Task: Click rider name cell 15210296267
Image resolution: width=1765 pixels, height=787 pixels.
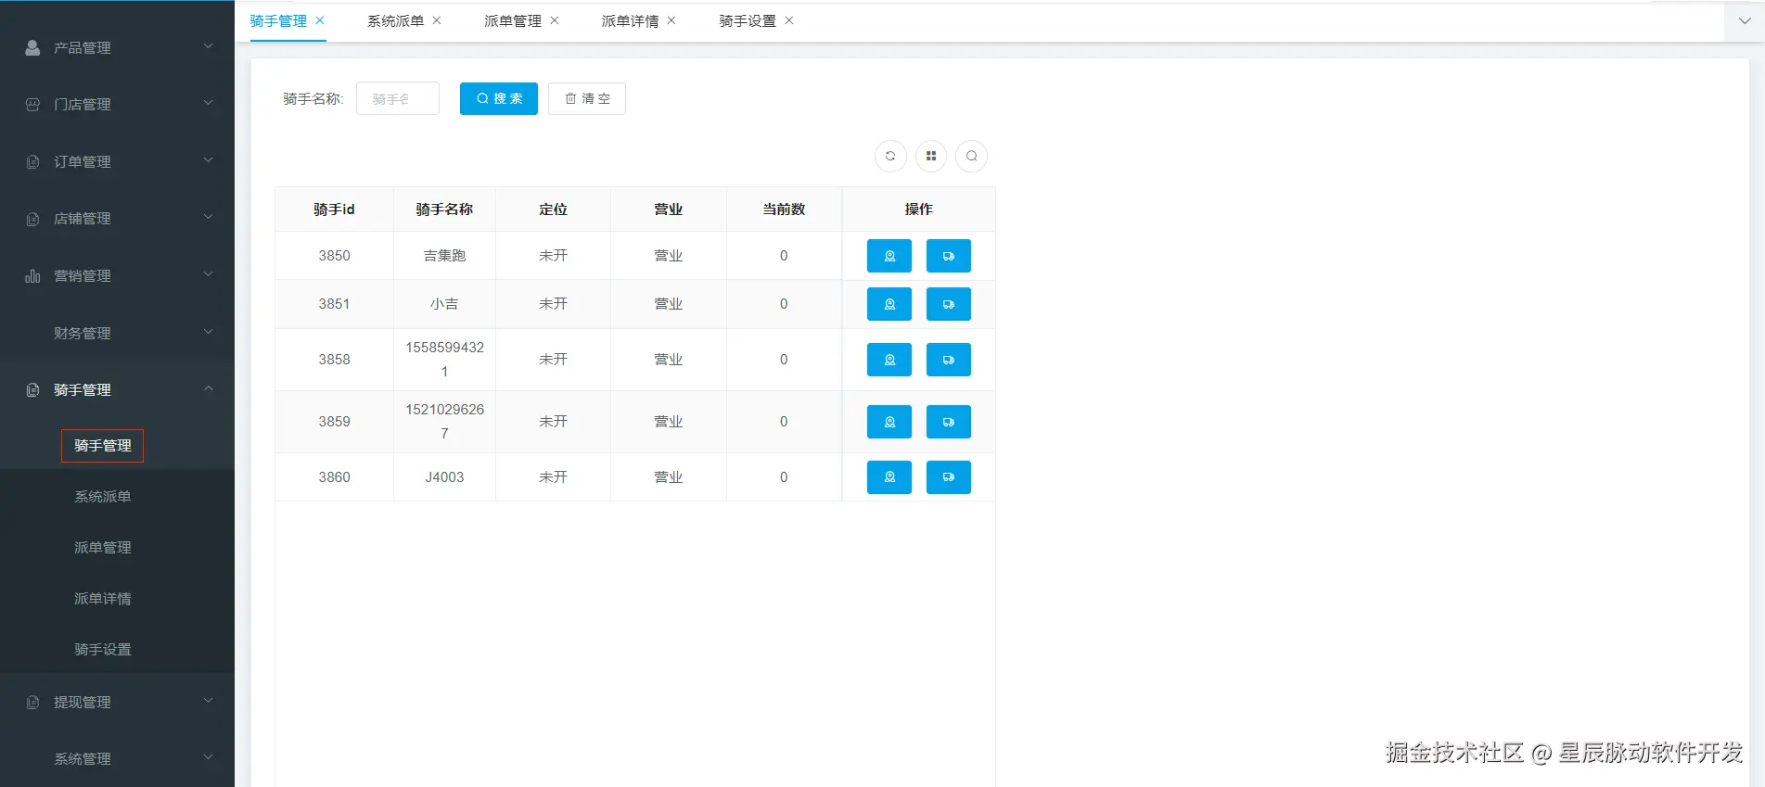Action: 444,422
